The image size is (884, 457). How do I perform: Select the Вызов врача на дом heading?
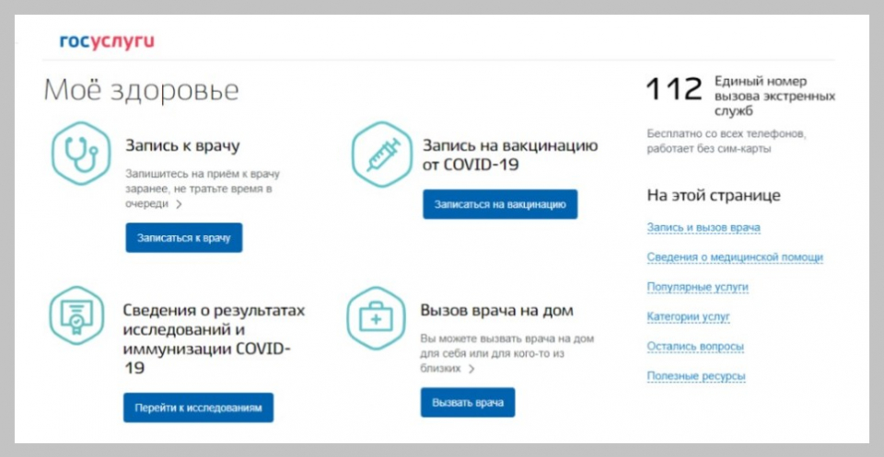[x=496, y=310]
